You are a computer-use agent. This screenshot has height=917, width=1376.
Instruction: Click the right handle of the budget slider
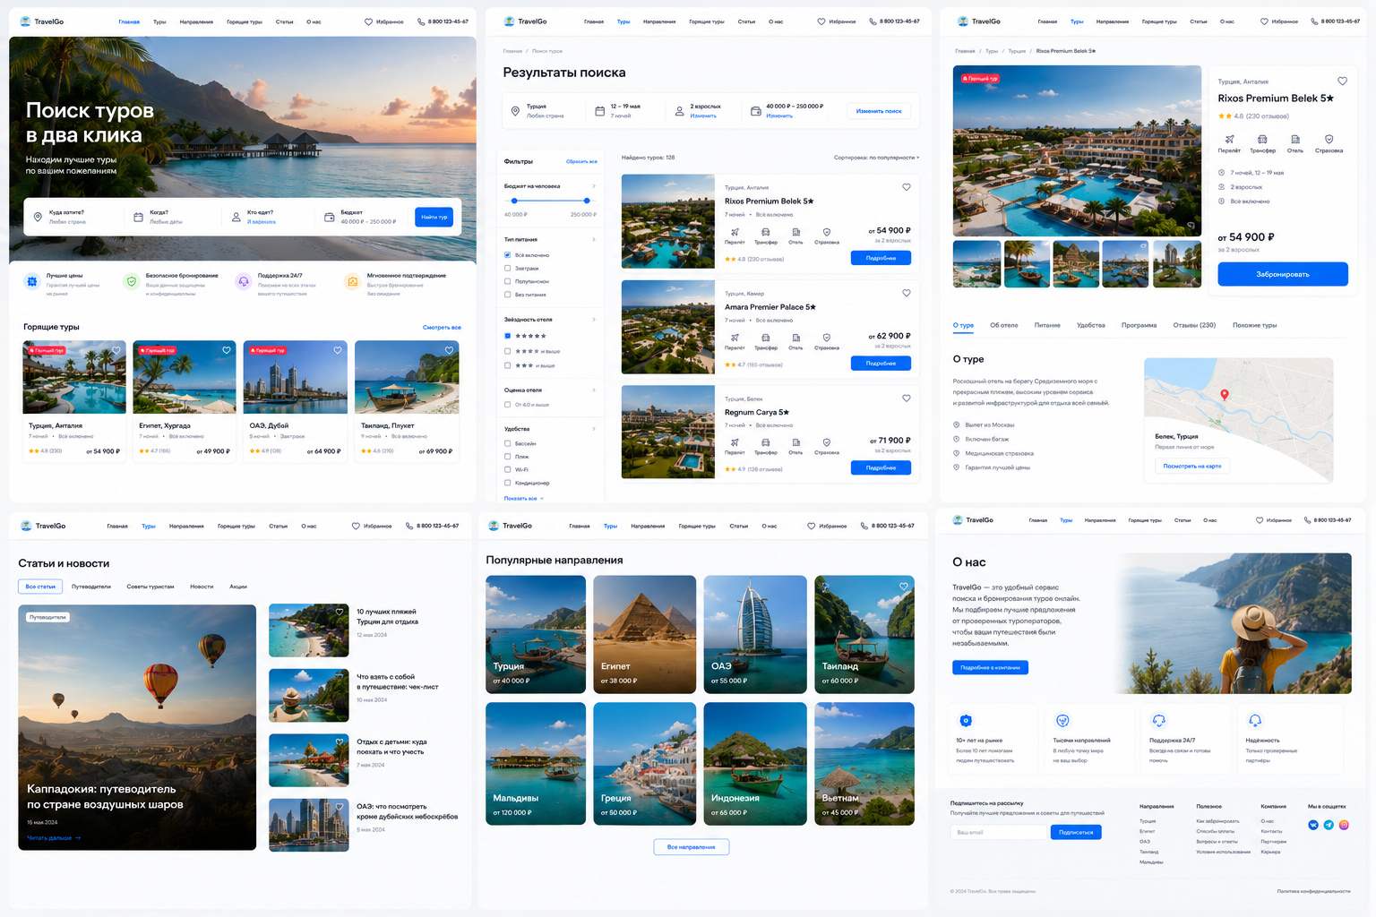click(587, 201)
